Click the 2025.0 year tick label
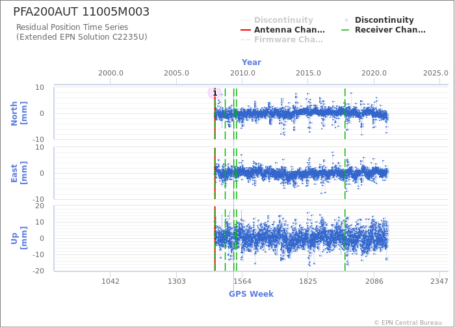The image size is (455, 328). pos(436,73)
